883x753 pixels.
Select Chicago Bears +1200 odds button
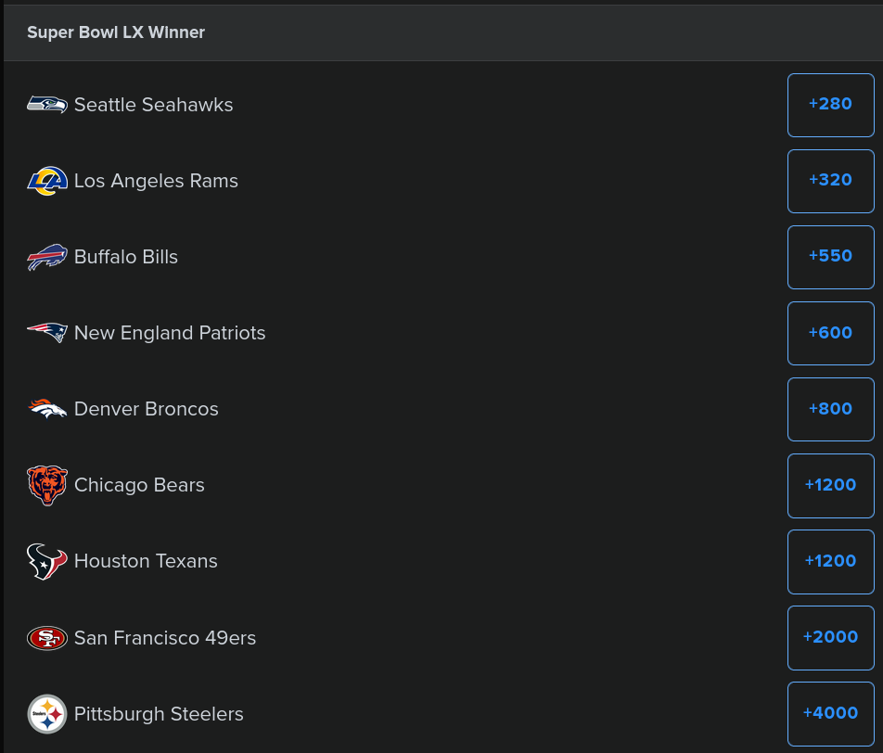[x=831, y=486]
